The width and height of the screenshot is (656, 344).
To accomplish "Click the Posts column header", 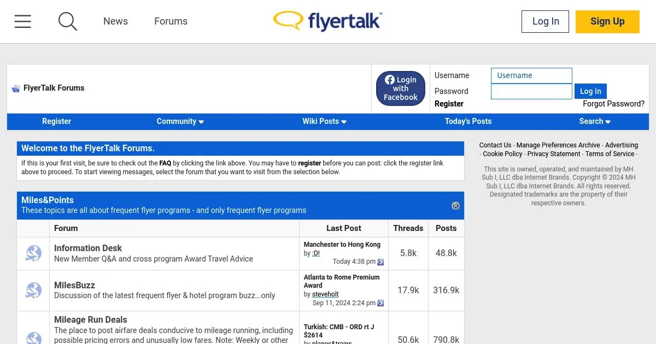I will pos(446,228).
